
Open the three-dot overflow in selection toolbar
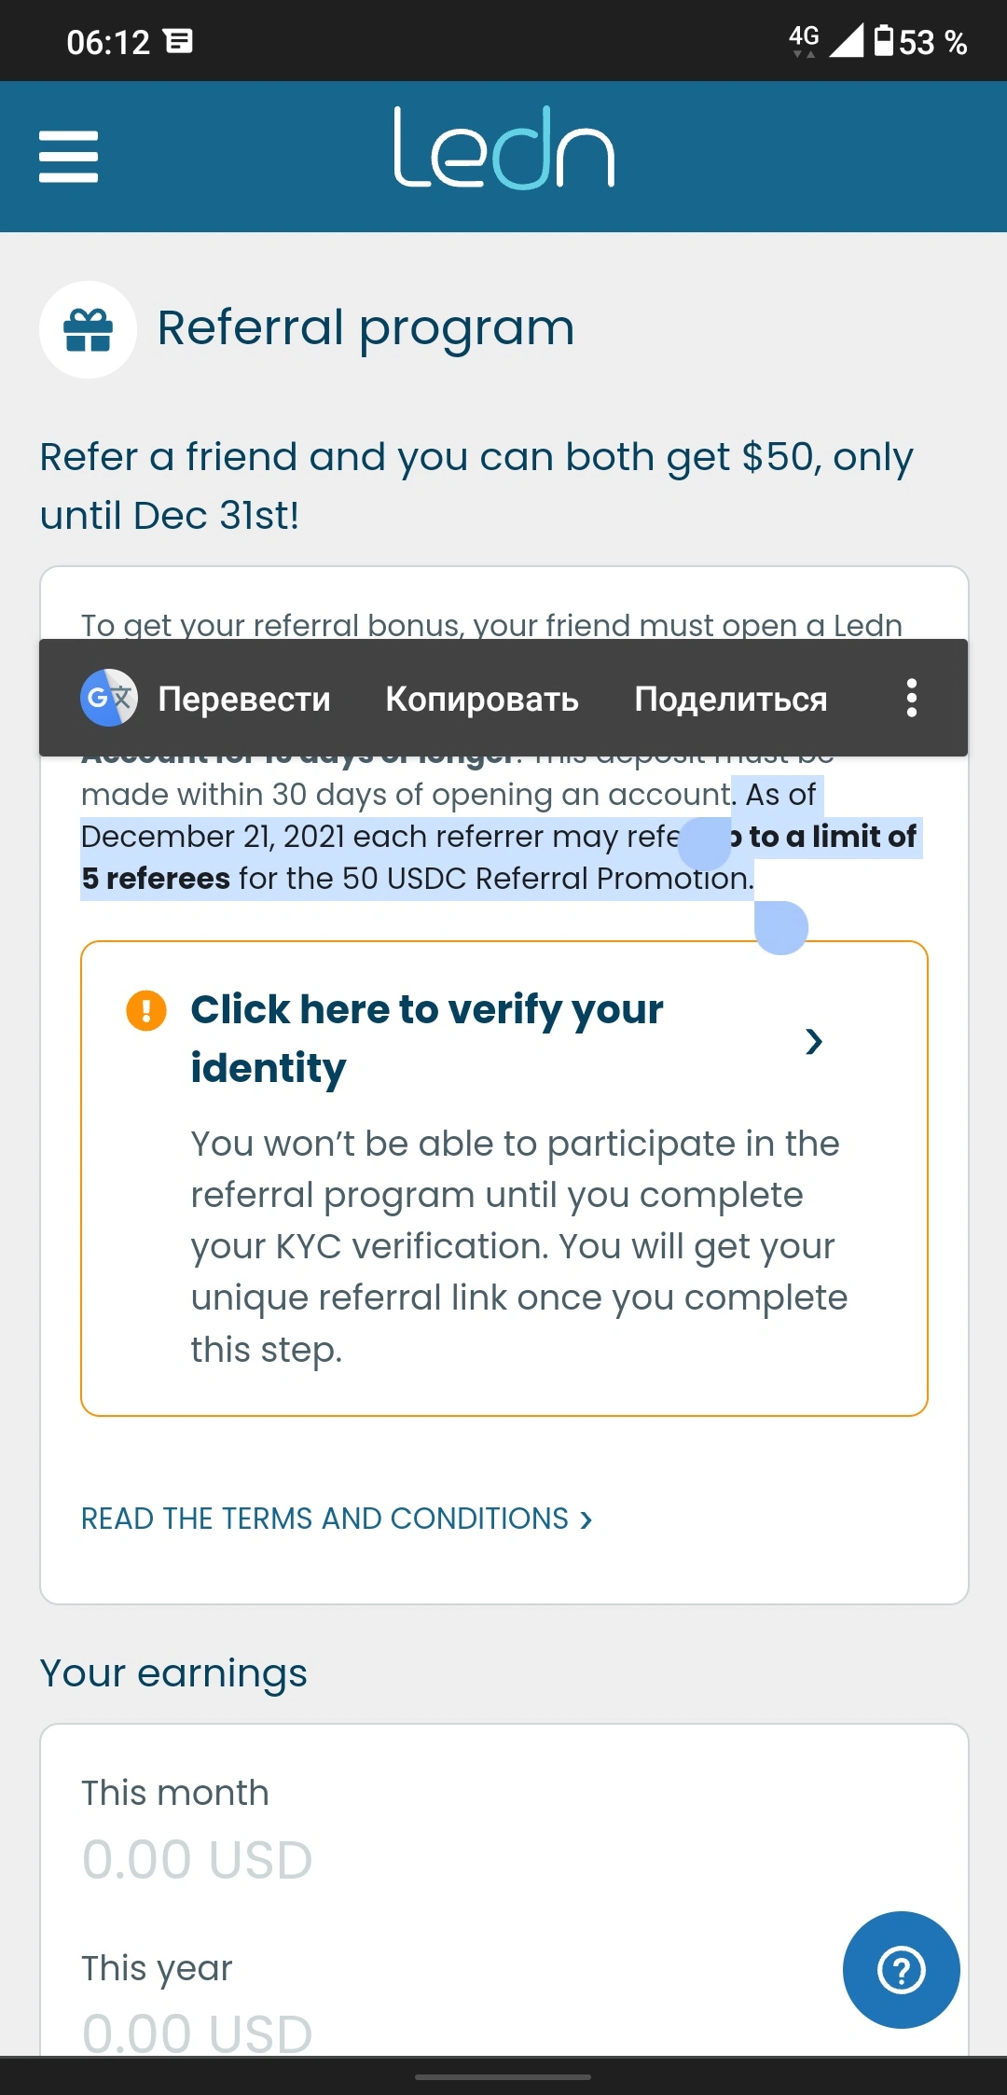912,698
